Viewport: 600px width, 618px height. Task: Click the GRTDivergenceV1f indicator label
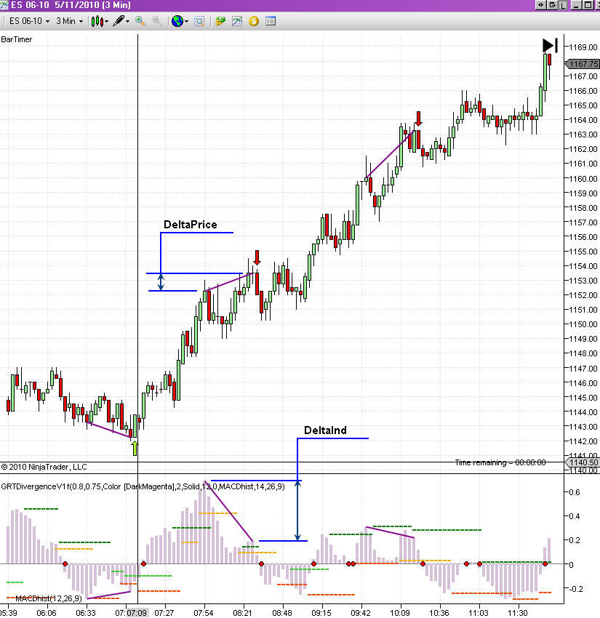[x=143, y=486]
